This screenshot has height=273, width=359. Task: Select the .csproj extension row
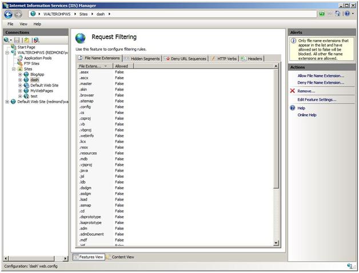pos(175,119)
